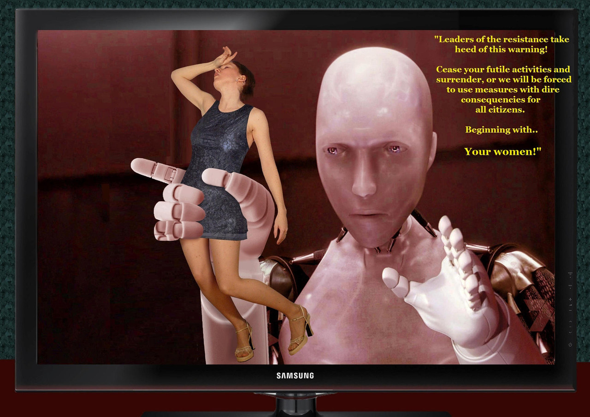Tap the channel up arrow on TV bezel
The image size is (590, 417).
(x=570, y=322)
